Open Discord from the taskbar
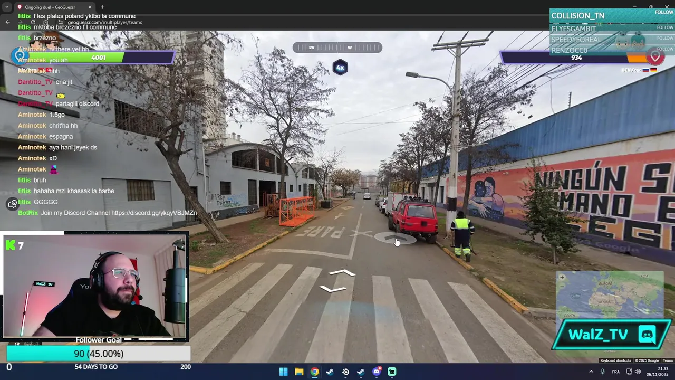This screenshot has height=380, width=675. (377, 372)
